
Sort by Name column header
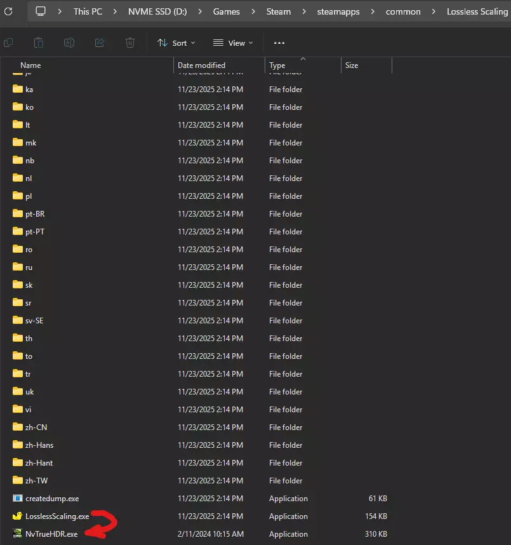click(x=30, y=65)
